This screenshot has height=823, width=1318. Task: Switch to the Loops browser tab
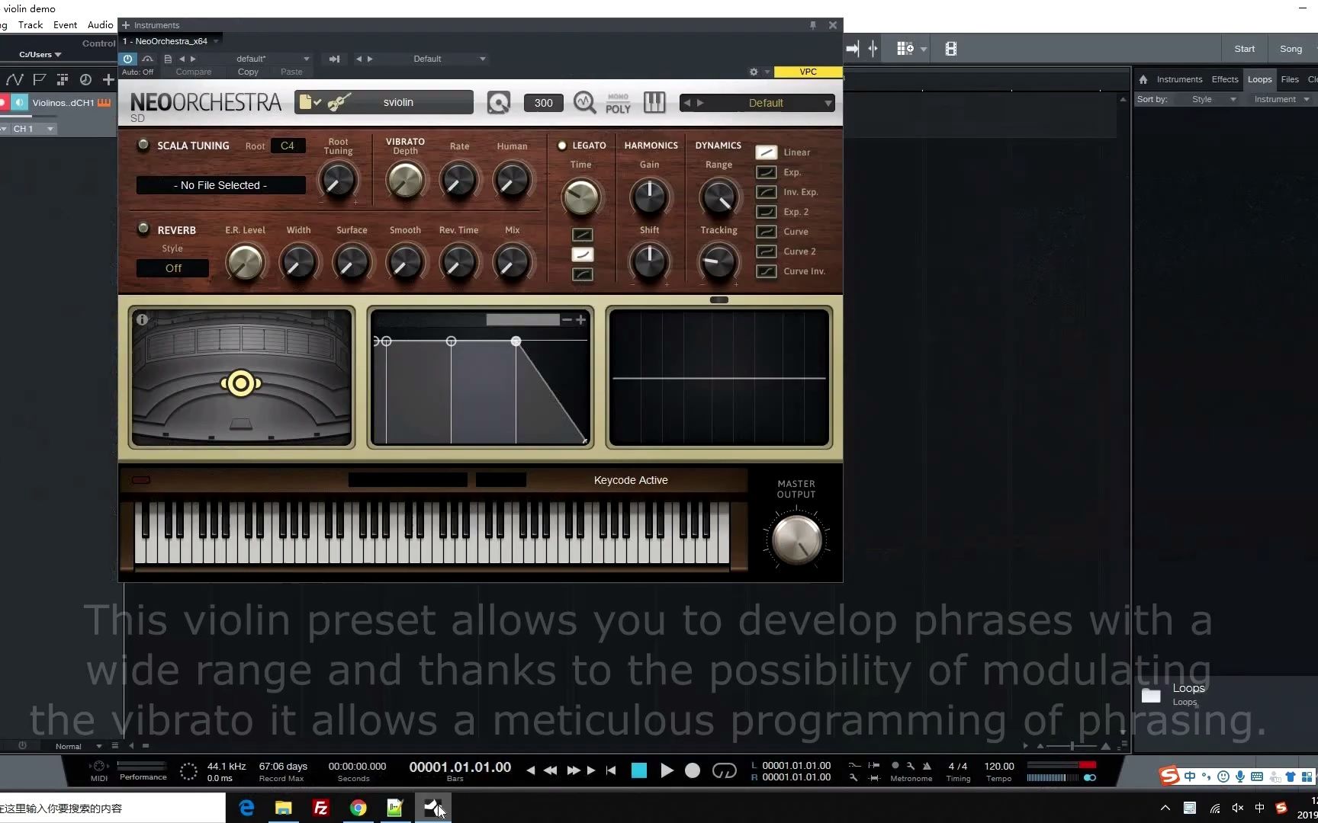1259,79
